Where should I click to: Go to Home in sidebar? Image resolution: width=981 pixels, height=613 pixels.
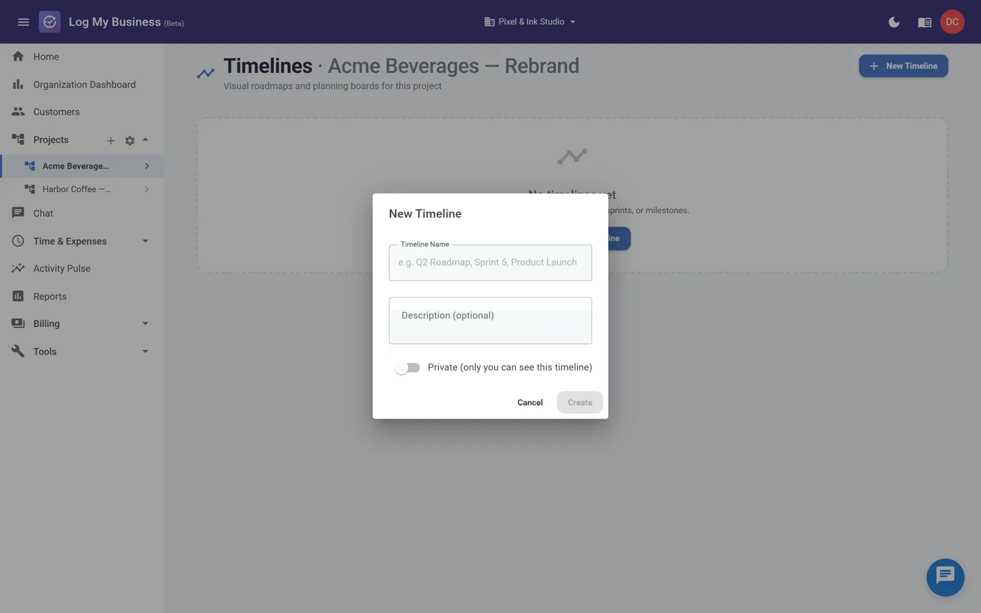[82, 56]
